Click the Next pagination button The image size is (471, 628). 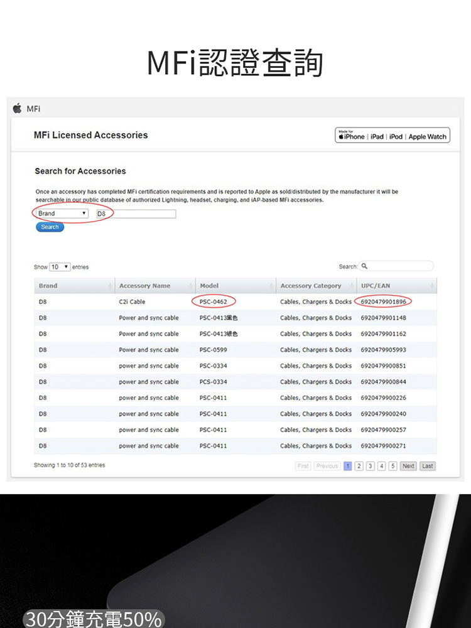(x=408, y=466)
